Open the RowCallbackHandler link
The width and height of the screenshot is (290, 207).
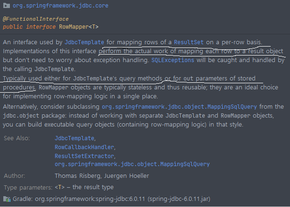(84, 147)
